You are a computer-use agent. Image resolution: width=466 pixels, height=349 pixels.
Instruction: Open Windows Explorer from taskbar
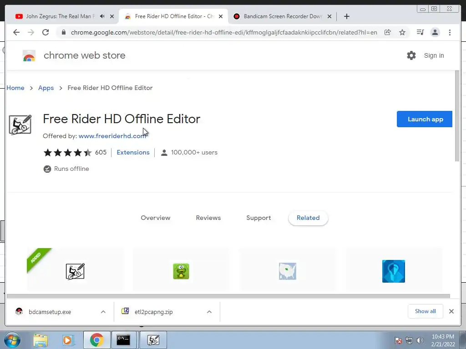point(41,340)
